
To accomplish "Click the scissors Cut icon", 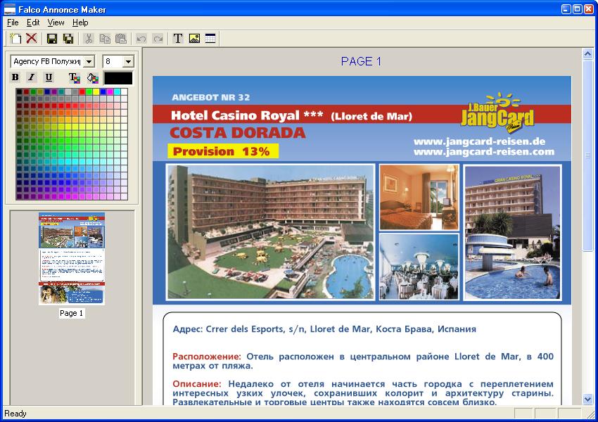I will pyautogui.click(x=89, y=38).
